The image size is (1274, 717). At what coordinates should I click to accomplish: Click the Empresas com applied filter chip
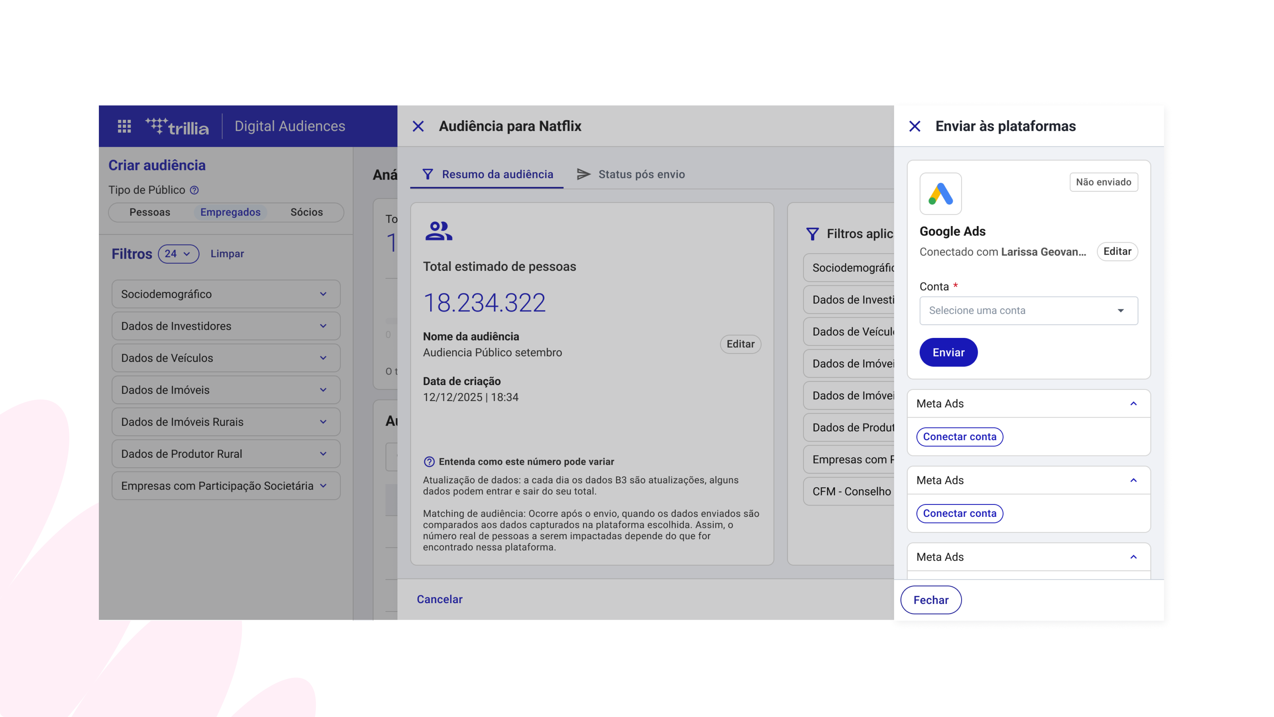pos(849,460)
